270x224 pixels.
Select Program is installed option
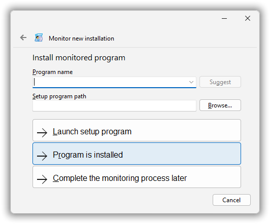[x=137, y=154]
